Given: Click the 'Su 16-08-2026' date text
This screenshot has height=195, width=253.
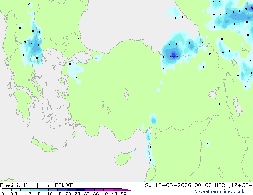Looking at the screenshot, I should (x=168, y=185).
